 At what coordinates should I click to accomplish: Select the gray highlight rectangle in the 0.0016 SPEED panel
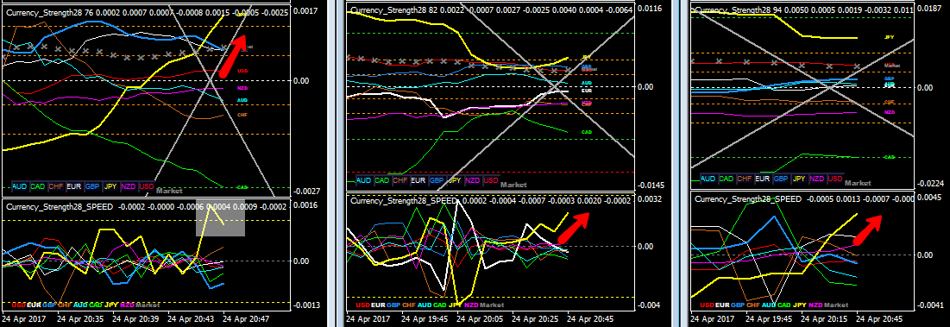(221, 217)
